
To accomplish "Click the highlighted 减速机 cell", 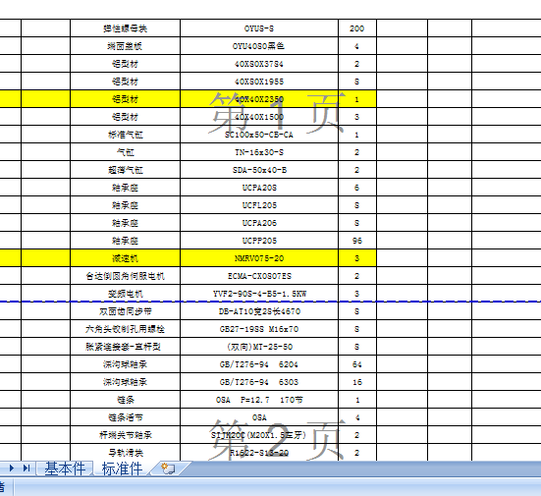I will 125,258.
